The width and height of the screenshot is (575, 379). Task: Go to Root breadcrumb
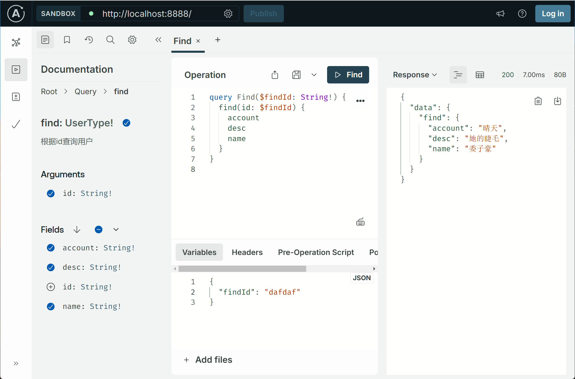(49, 92)
